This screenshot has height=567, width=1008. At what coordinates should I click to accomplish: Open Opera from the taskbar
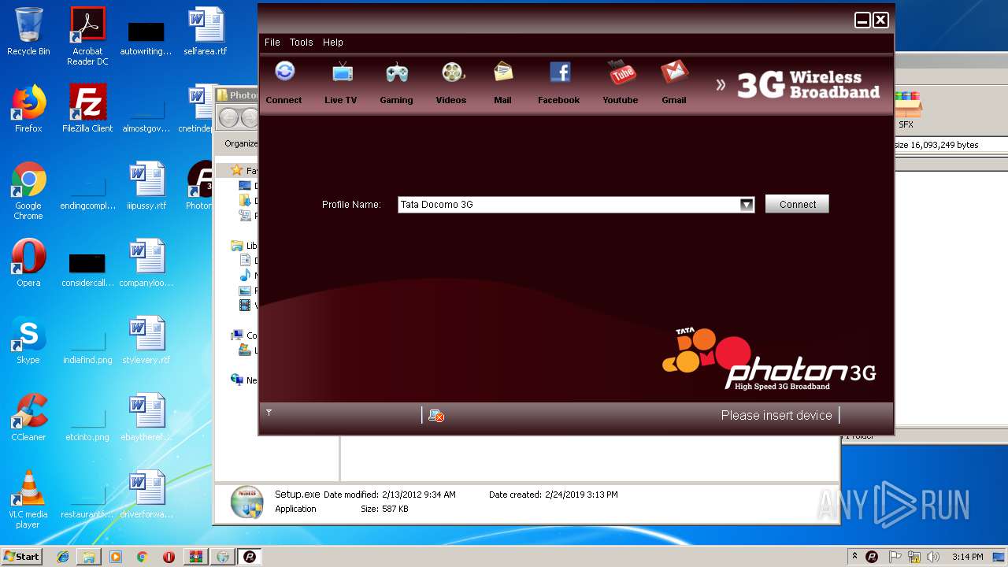pyautogui.click(x=169, y=557)
